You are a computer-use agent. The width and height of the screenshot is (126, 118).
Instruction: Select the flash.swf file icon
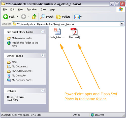(x=74, y=31)
